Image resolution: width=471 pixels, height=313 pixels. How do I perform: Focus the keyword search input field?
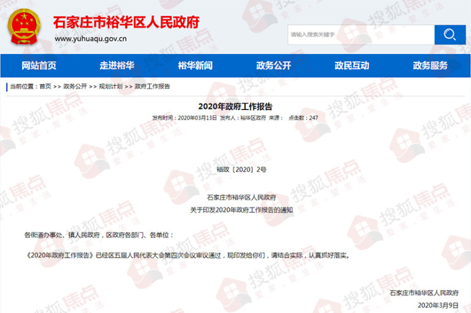tap(361, 35)
